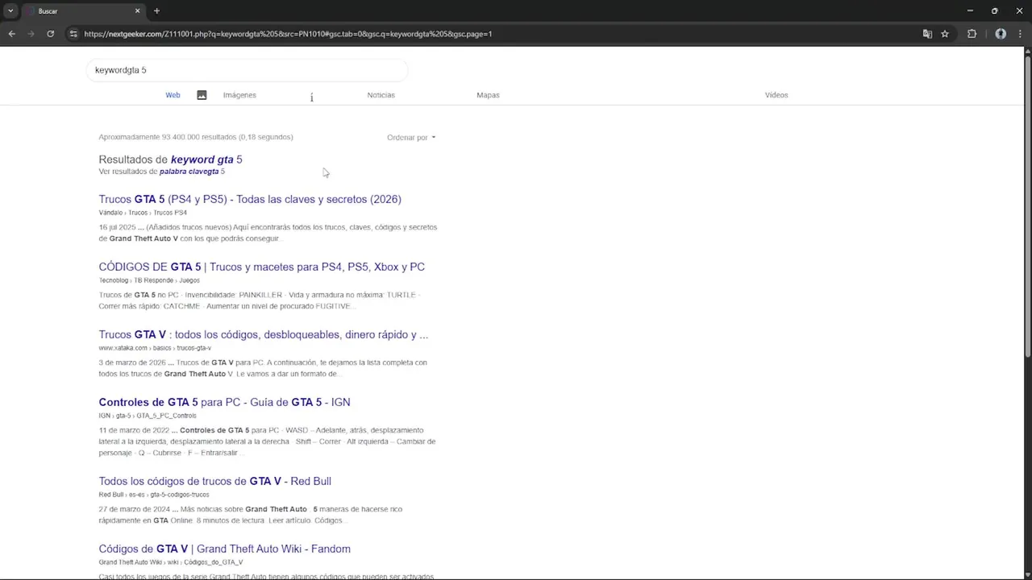Image resolution: width=1032 pixels, height=580 pixels.
Task: Restore down the browser window
Action: (x=994, y=11)
